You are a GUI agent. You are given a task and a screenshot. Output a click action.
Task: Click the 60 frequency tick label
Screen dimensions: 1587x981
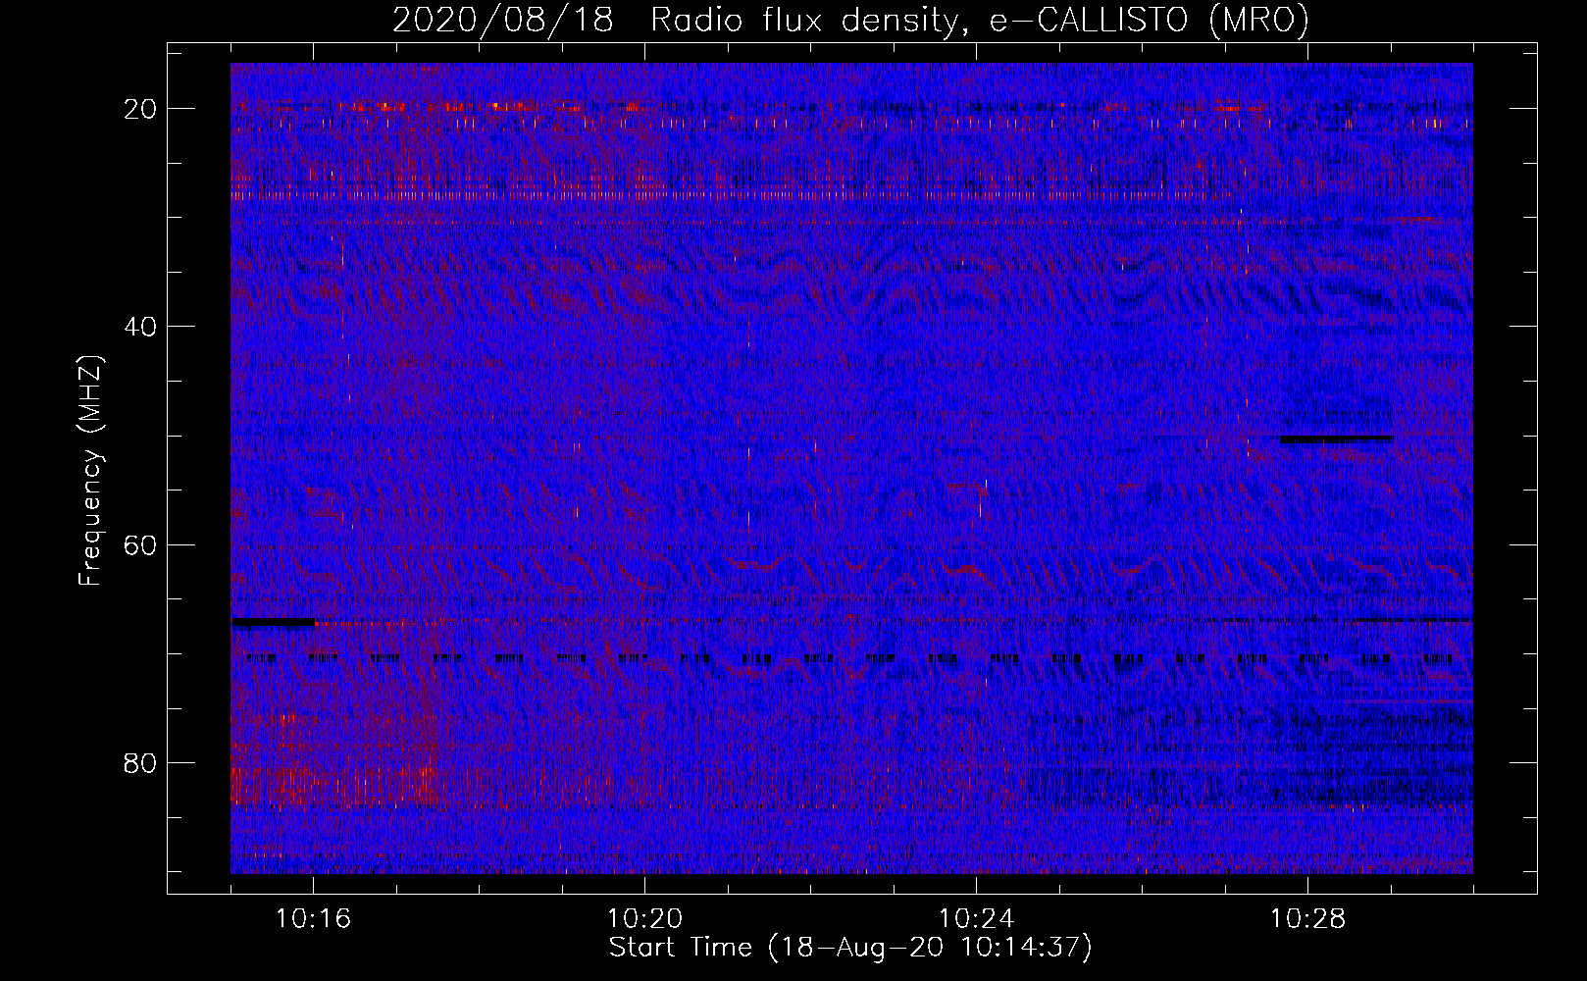[140, 544]
